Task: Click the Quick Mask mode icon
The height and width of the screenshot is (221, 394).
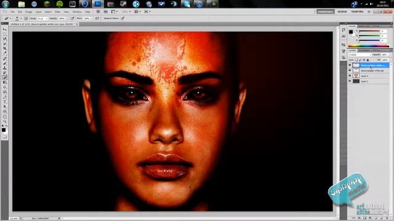Action: [x=5, y=137]
